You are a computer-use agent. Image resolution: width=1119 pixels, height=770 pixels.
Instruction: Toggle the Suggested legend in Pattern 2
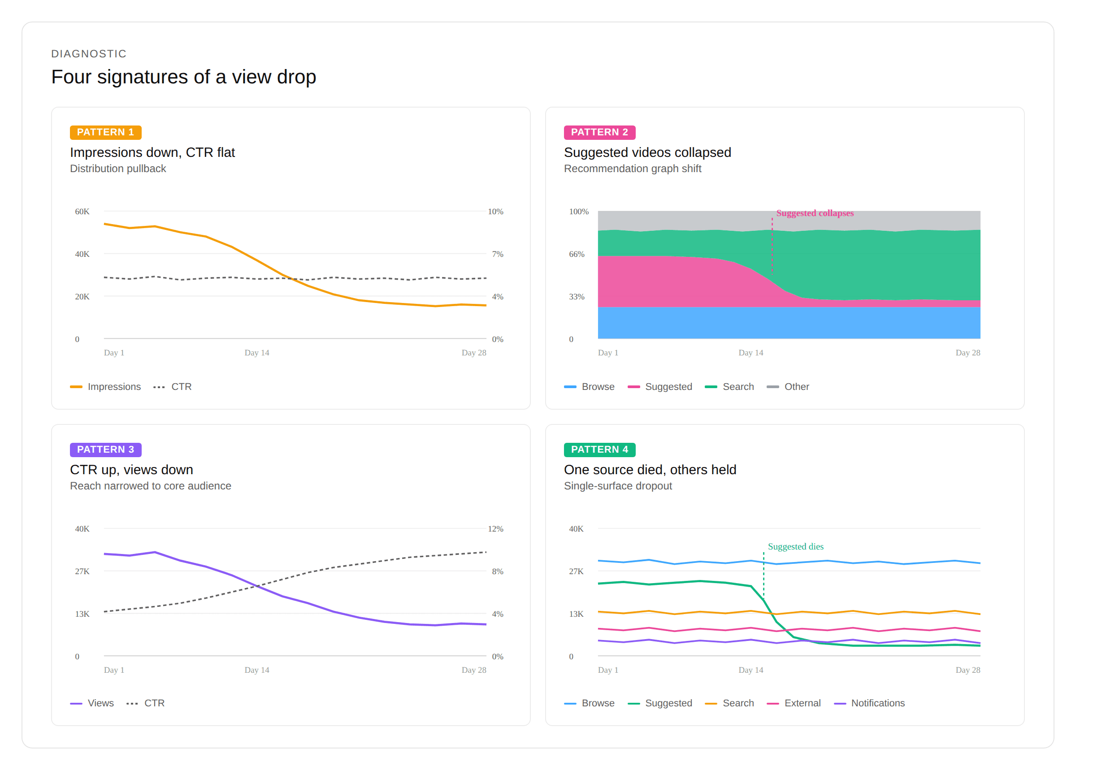[659, 386]
